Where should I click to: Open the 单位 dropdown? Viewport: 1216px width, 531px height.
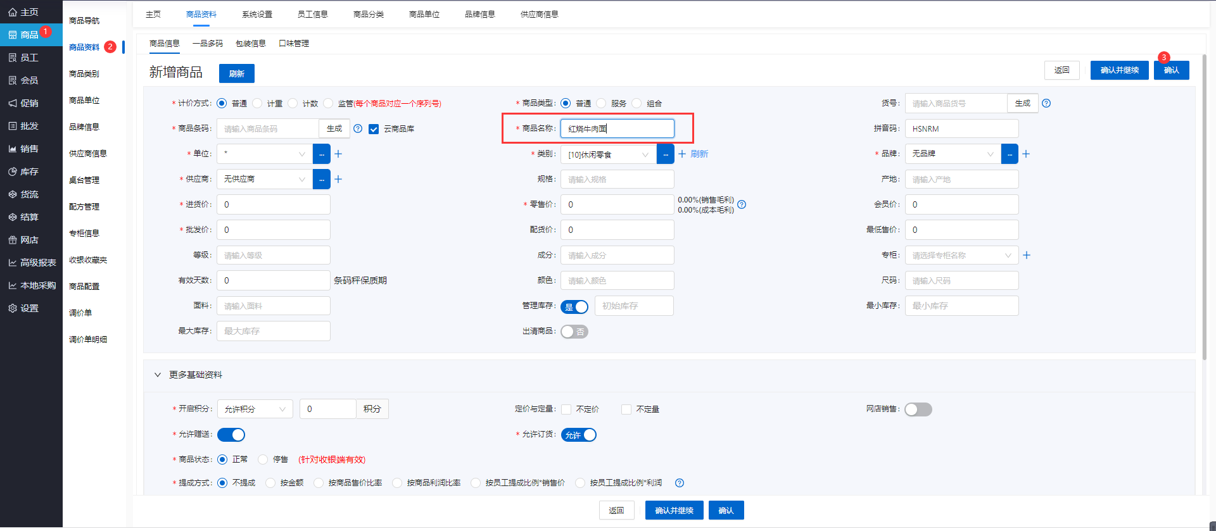[265, 154]
